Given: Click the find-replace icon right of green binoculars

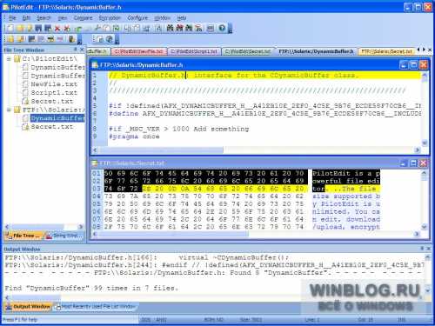Looking at the screenshot, I should click(198, 28).
